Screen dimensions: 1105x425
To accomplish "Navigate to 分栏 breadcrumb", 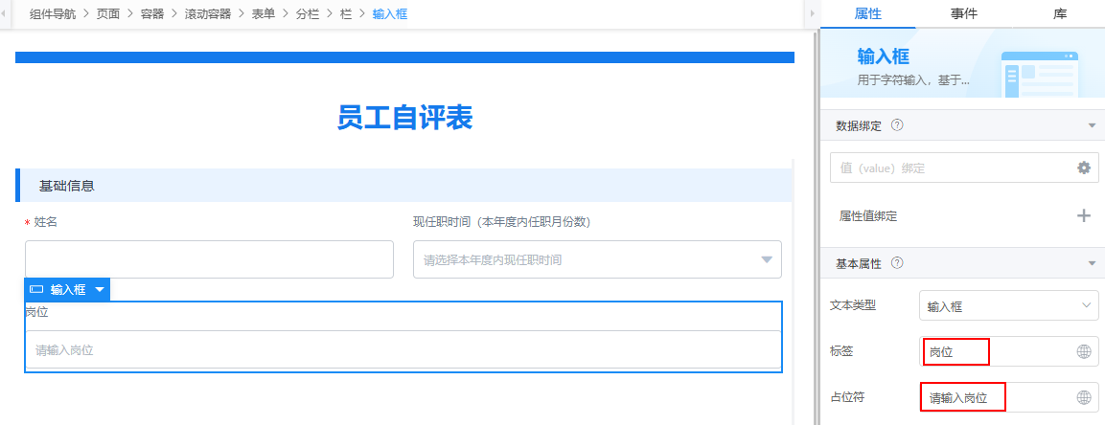I will (x=308, y=13).
